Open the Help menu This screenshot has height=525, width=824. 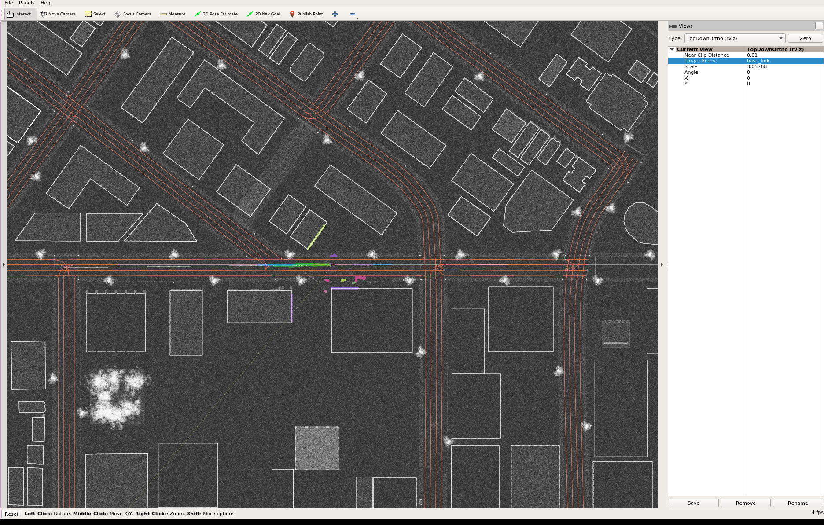point(46,3)
